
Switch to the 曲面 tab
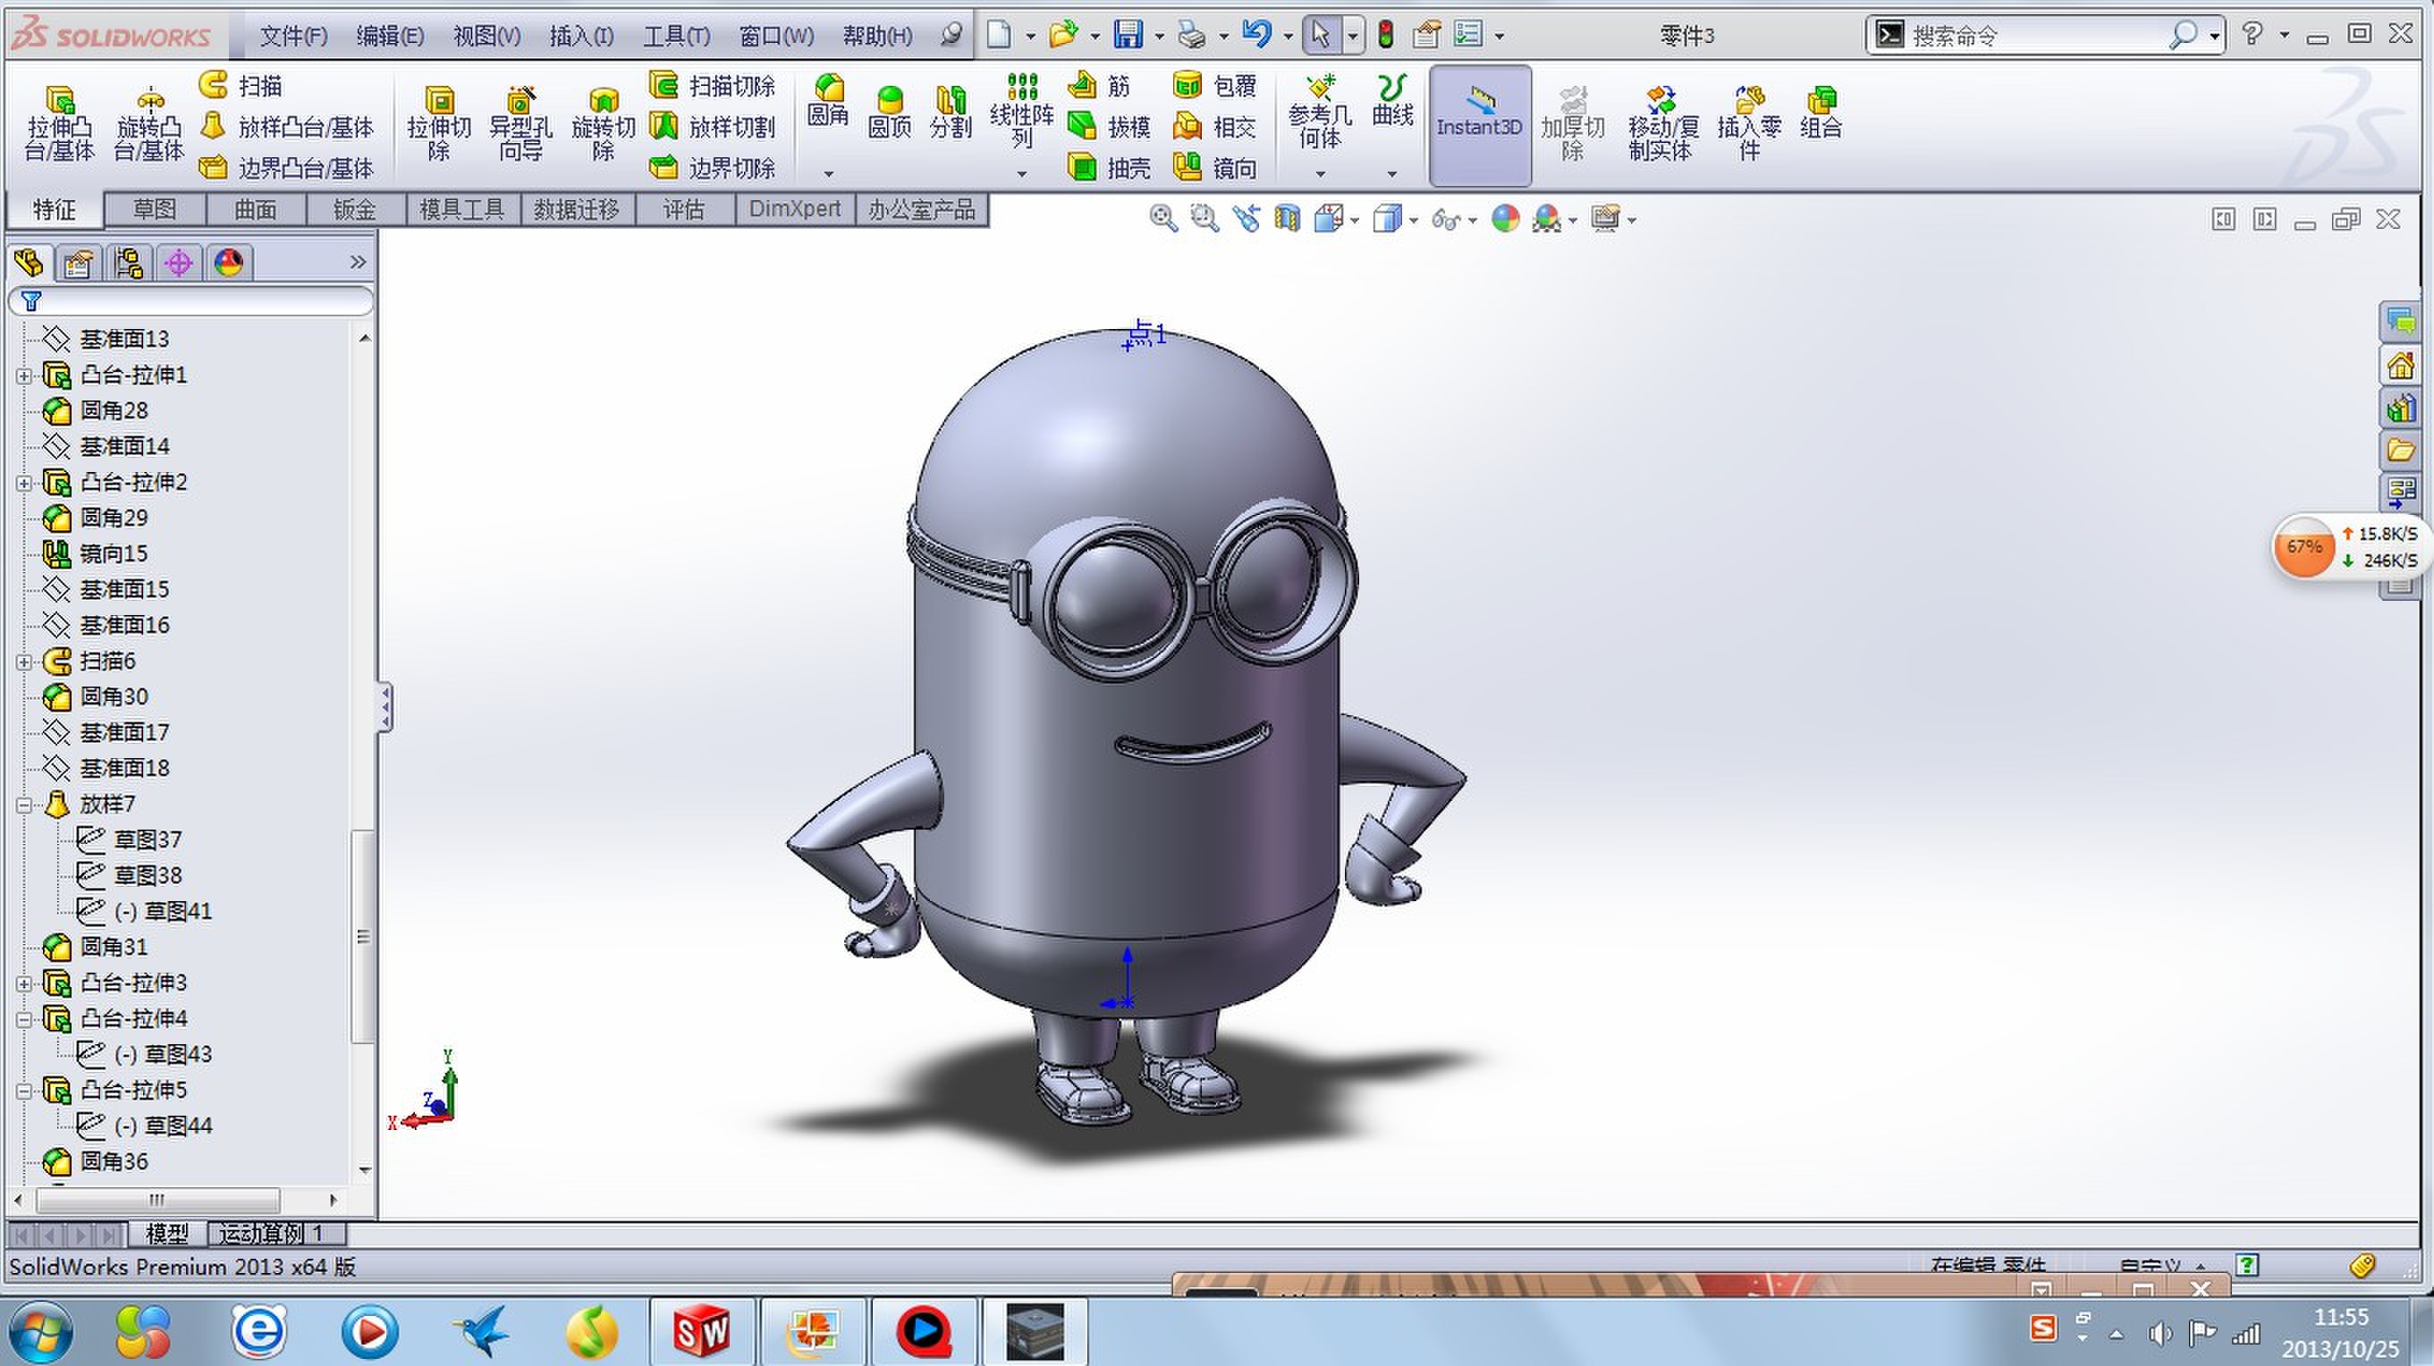[x=255, y=209]
